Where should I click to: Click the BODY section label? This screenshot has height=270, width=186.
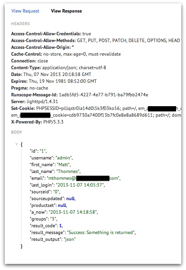(17, 132)
